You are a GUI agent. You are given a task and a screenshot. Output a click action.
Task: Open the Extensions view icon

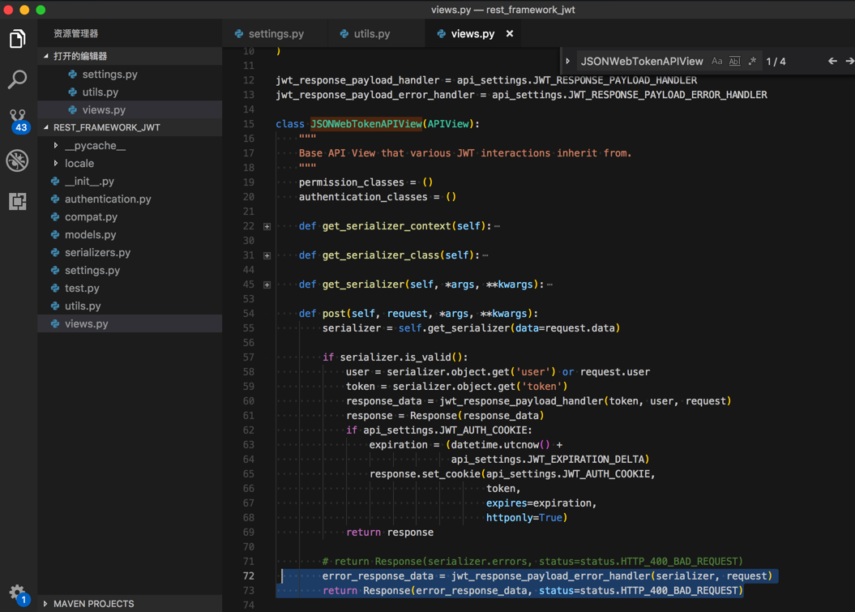(x=18, y=201)
